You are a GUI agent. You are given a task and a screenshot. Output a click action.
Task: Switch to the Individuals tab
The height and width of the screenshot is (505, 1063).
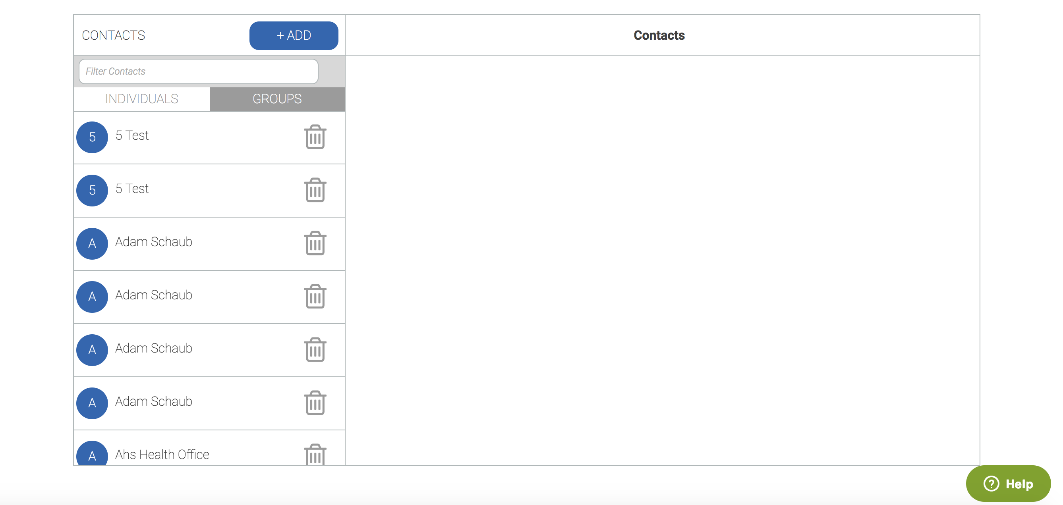coord(141,99)
